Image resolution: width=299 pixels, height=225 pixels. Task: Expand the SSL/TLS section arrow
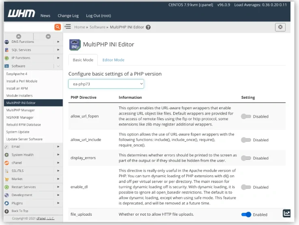58,171
